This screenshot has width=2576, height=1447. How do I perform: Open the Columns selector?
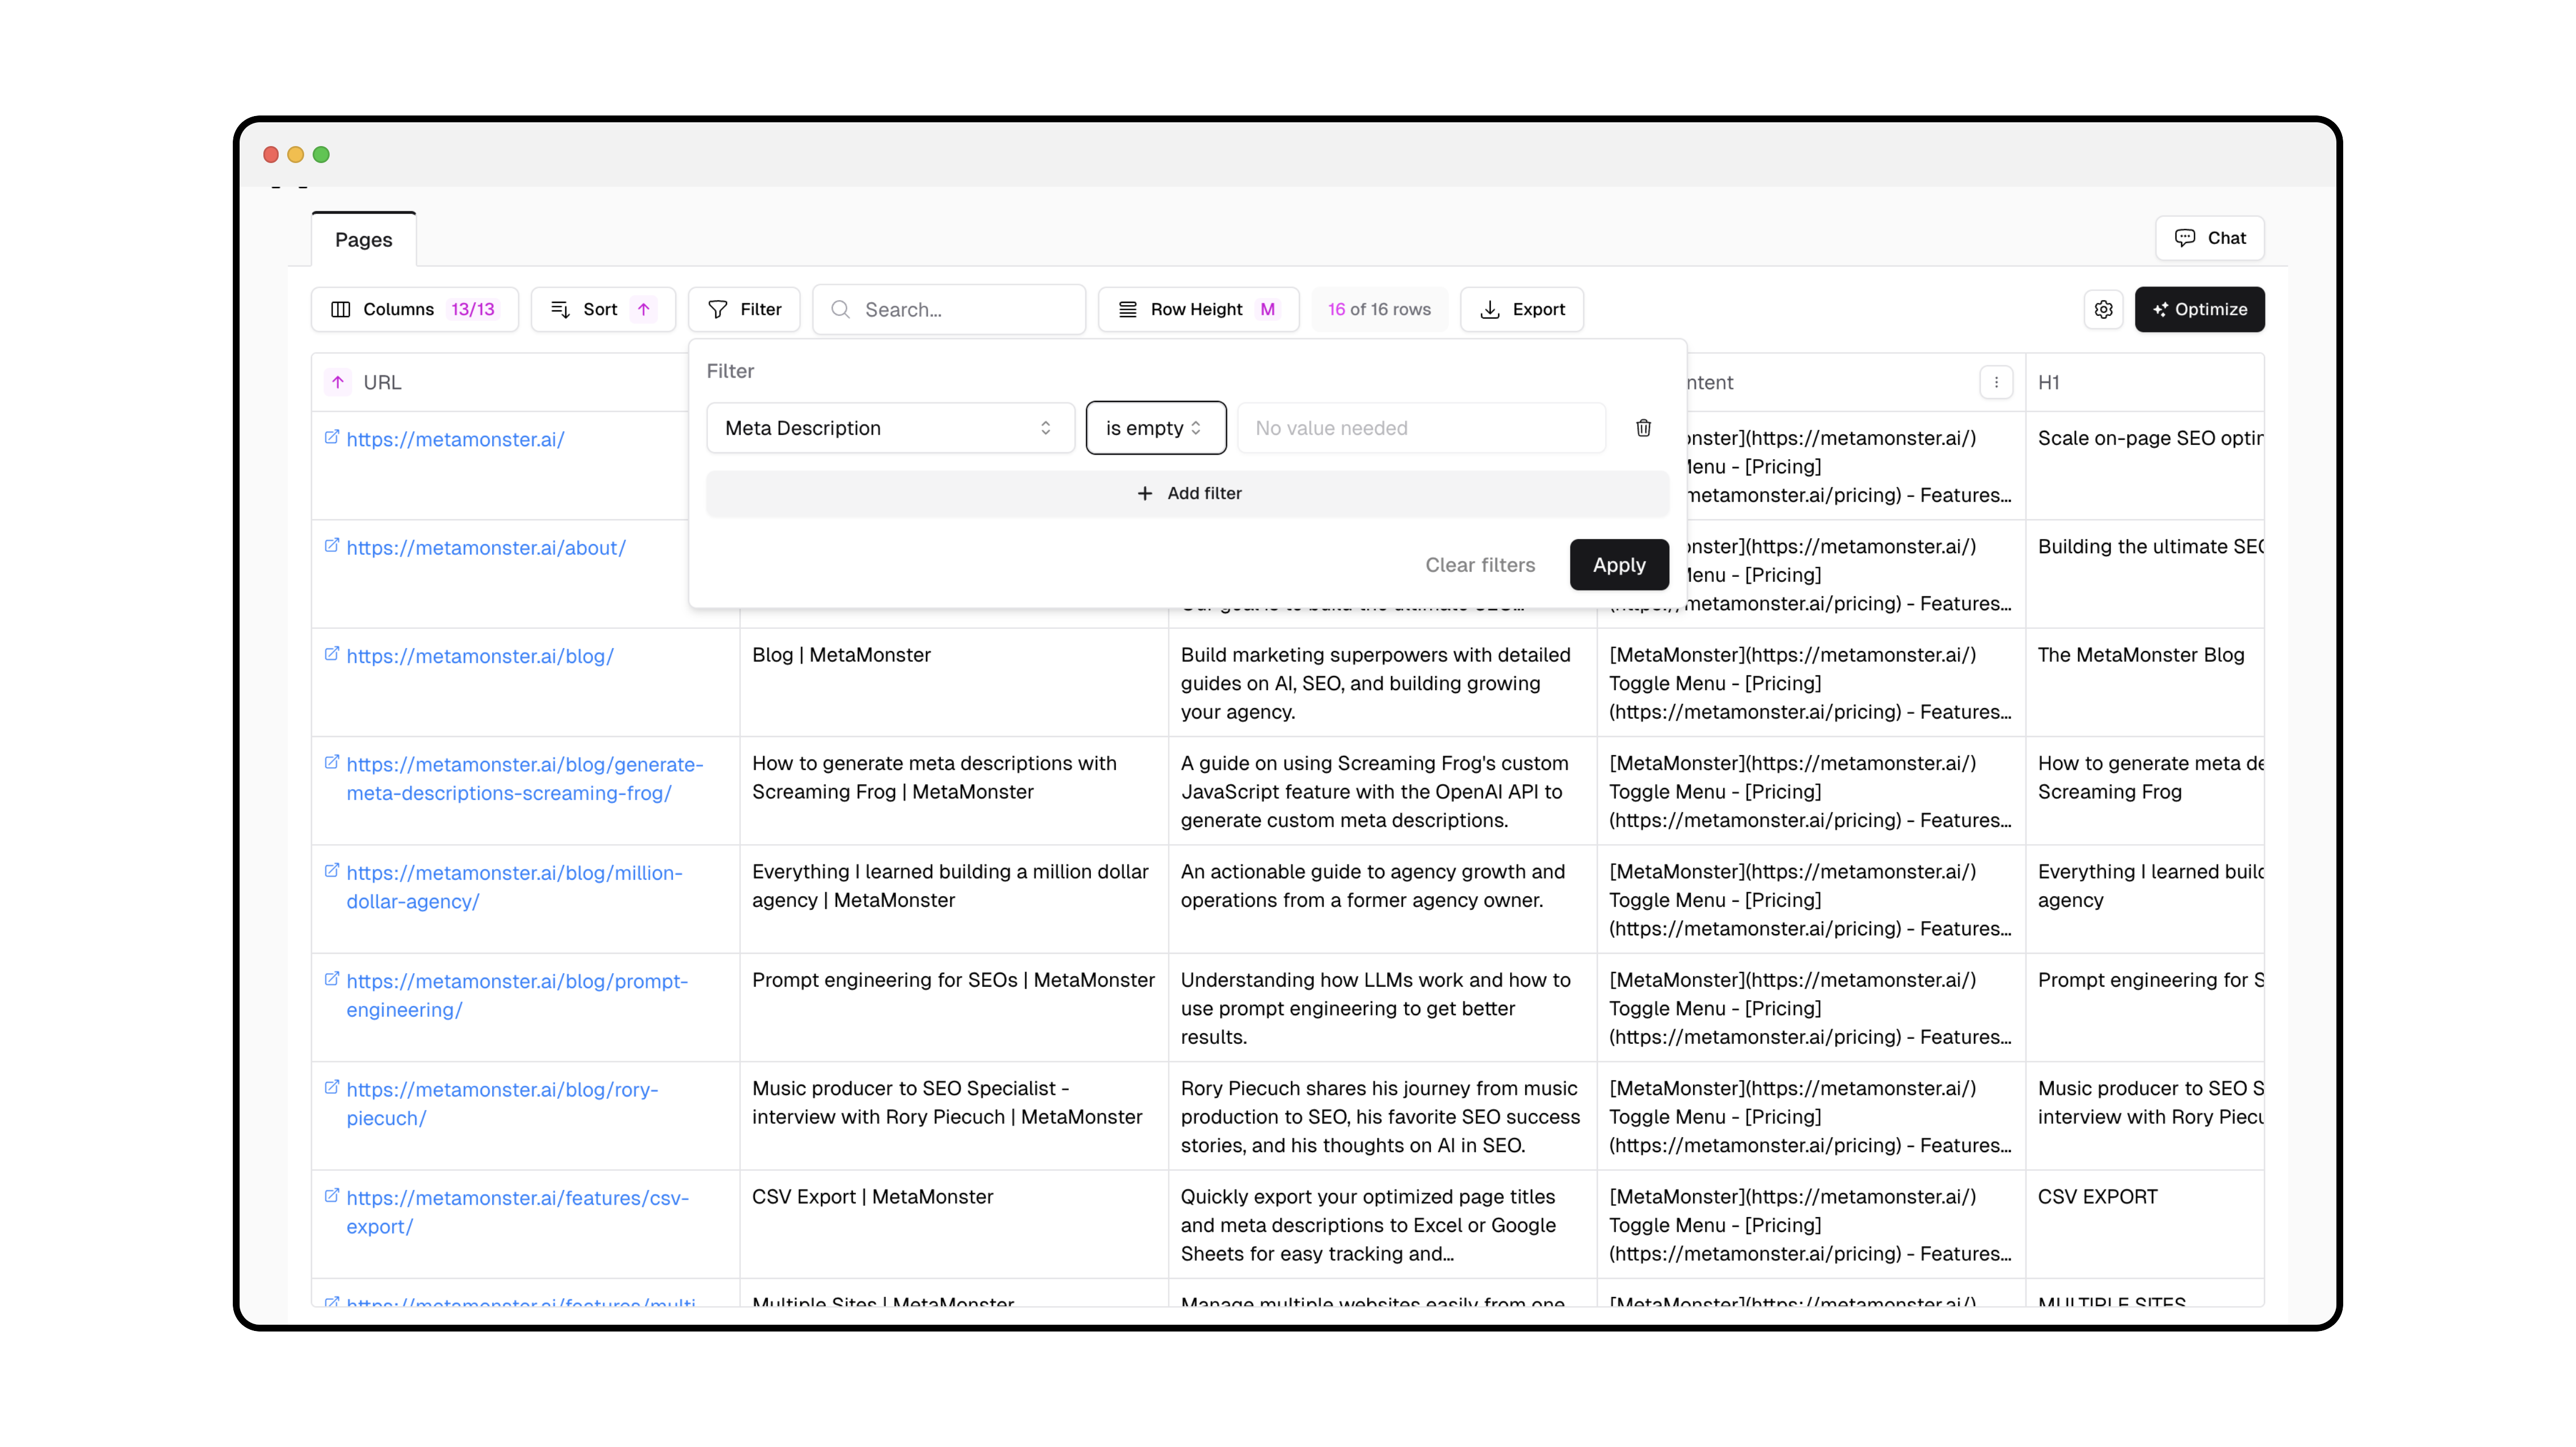(414, 310)
